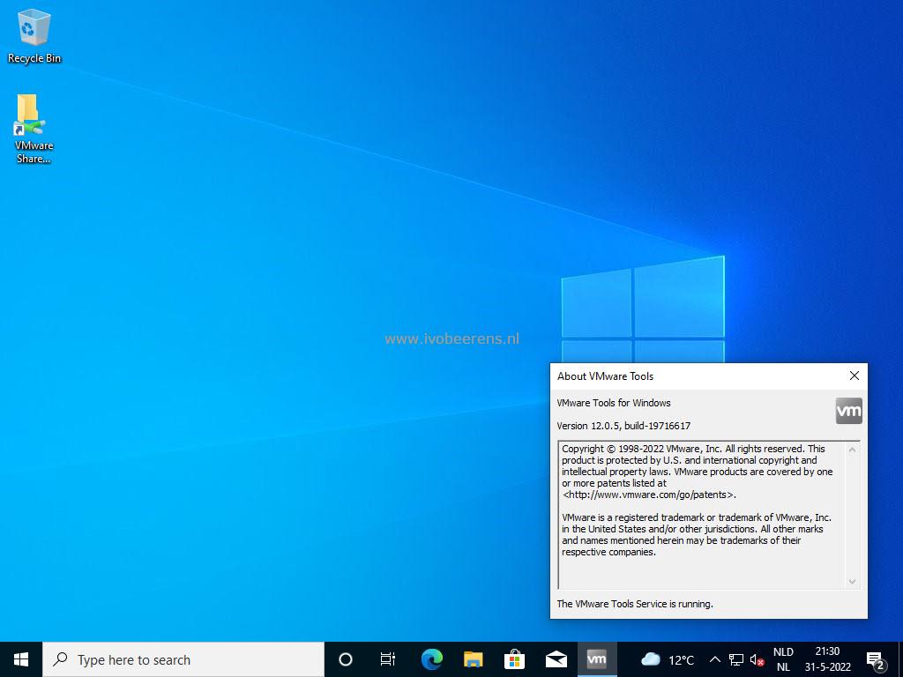This screenshot has height=677, width=903.
Task: Click the vm logo in About dialog
Action: pyautogui.click(x=849, y=411)
